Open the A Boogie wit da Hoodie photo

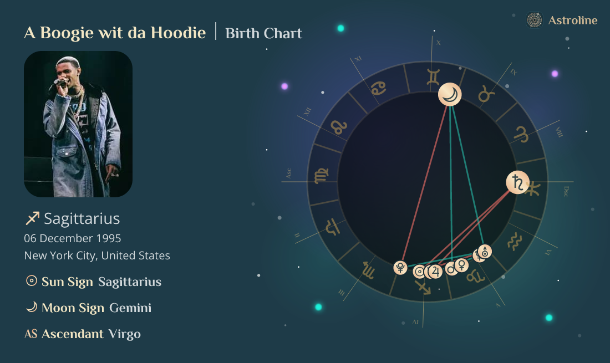tap(78, 124)
